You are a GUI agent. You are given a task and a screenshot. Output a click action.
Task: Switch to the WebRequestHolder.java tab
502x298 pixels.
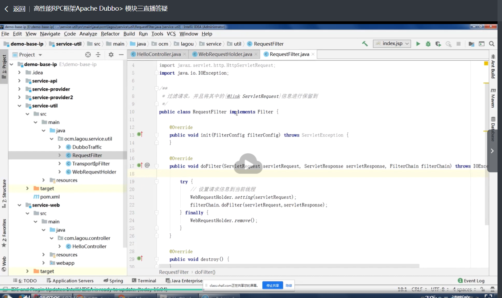pos(225,54)
